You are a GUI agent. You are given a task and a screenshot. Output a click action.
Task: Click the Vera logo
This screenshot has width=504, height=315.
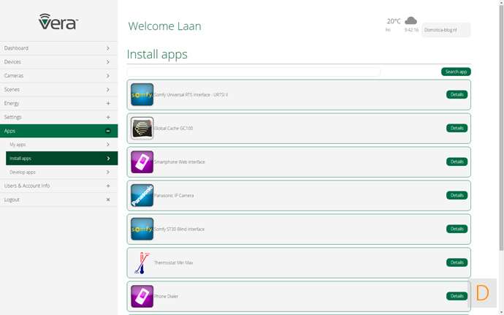point(58,21)
